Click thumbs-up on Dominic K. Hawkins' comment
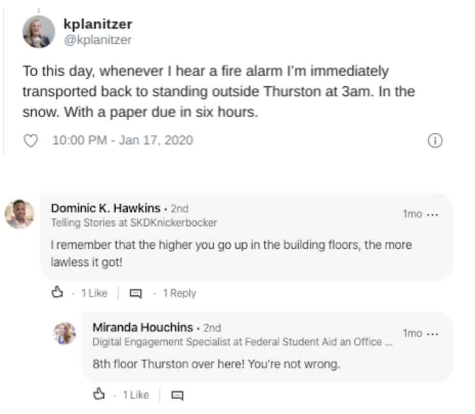Screen dimensions: 475x414 pyautogui.click(x=57, y=293)
